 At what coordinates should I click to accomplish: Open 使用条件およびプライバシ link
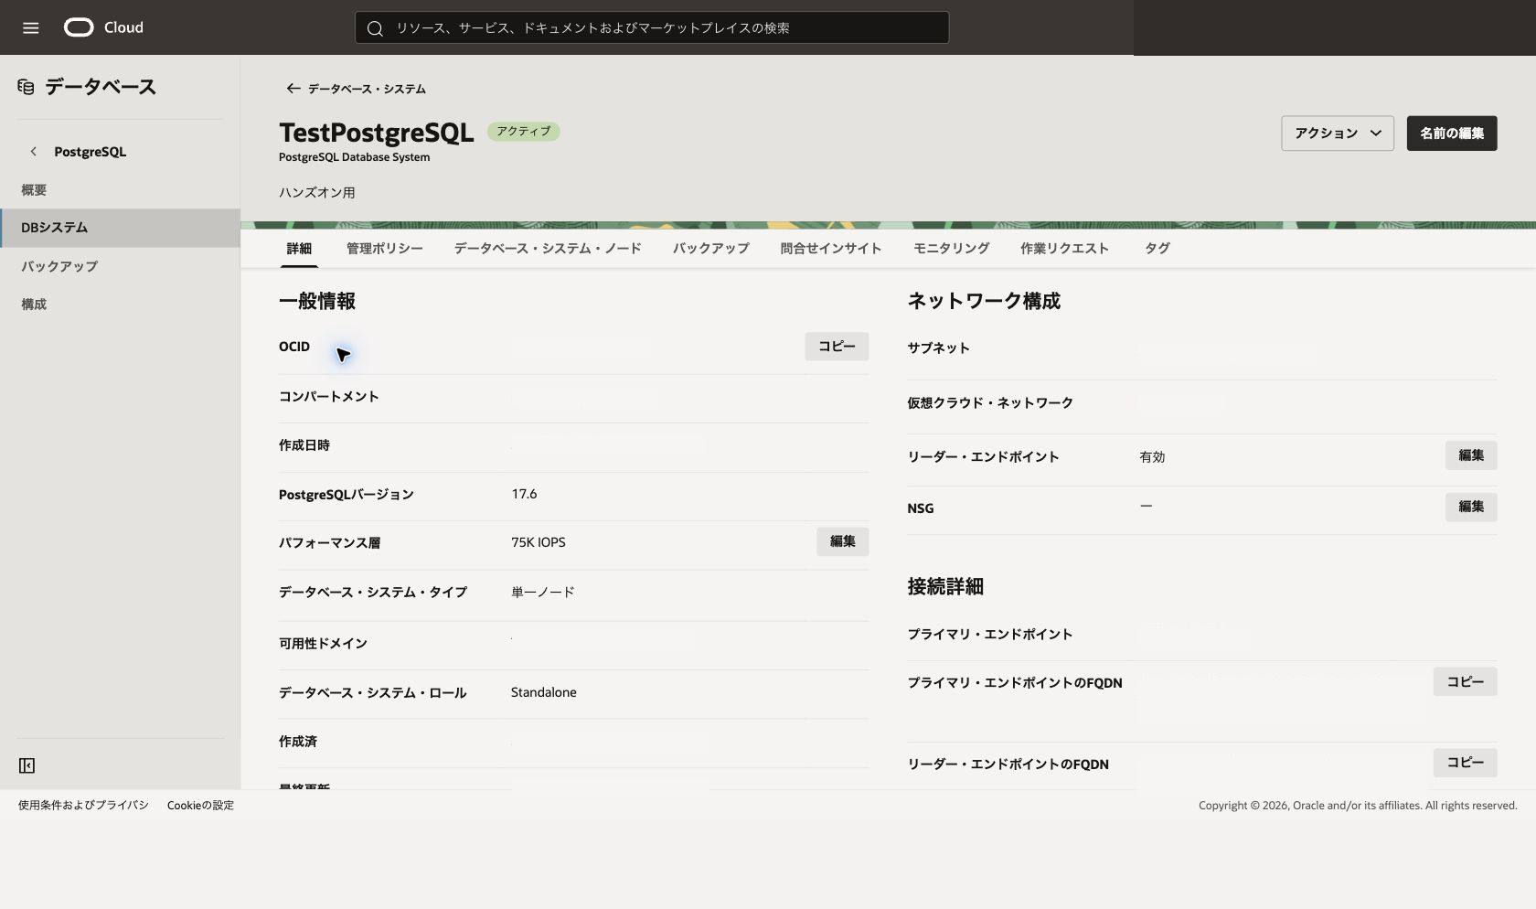83,806
